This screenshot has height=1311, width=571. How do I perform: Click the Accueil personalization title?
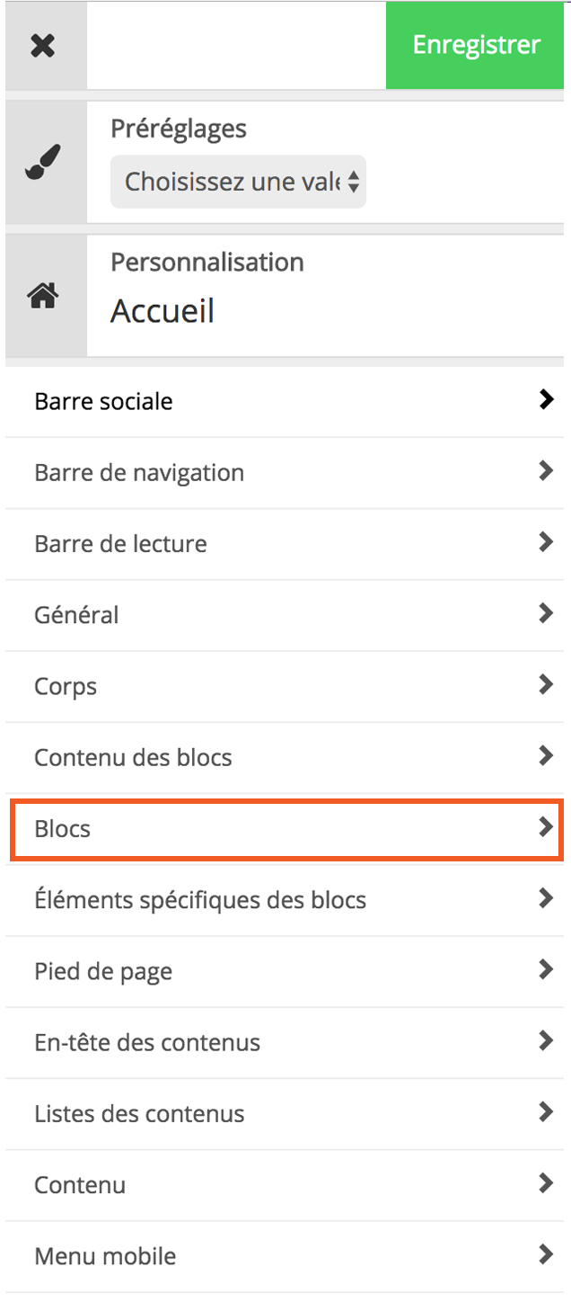tap(163, 311)
